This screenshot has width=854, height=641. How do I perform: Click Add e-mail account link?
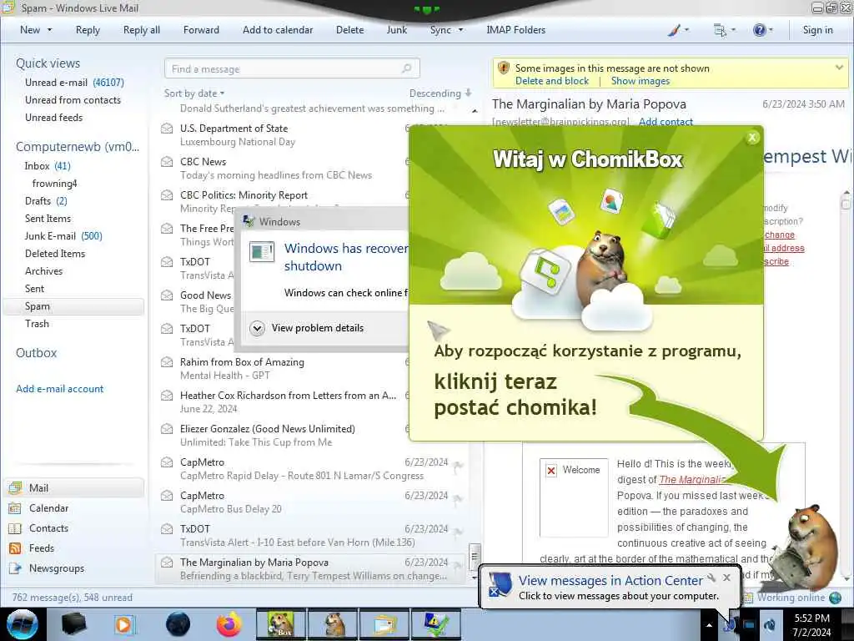pos(59,389)
